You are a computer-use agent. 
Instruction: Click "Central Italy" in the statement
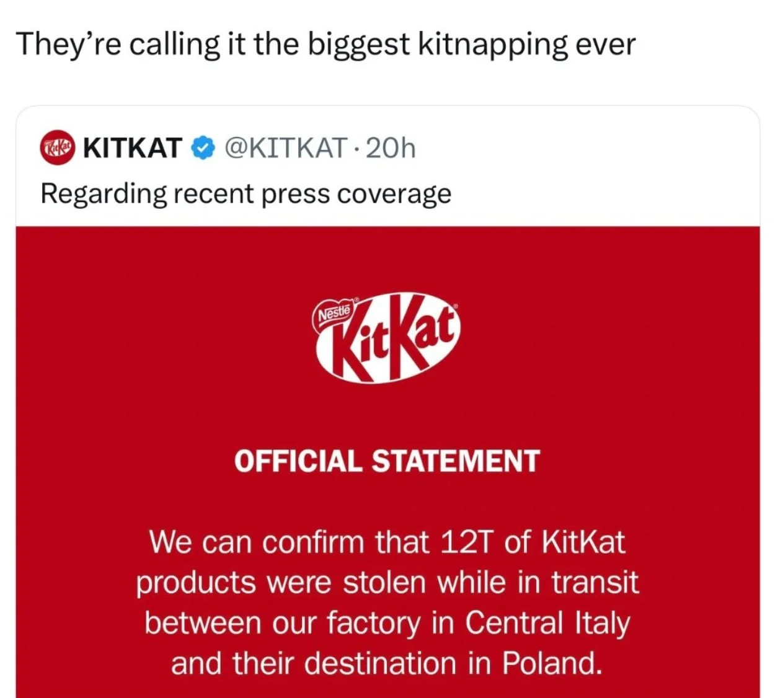pos(547,624)
